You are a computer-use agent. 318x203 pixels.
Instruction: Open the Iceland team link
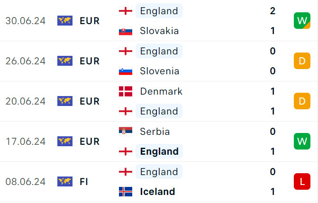[157, 192]
